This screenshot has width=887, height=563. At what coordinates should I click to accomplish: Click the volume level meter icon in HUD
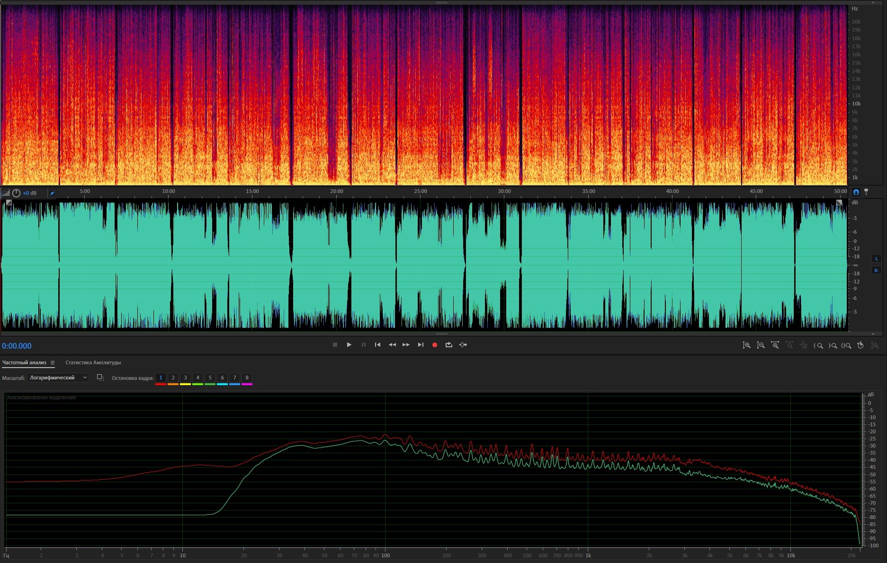6,193
